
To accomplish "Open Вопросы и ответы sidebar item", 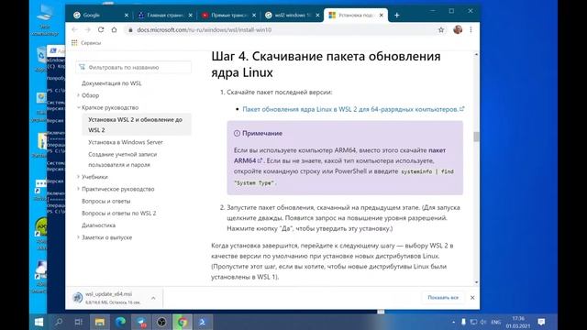I will pos(106,202).
